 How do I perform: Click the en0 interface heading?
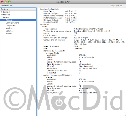pos(45,27)
